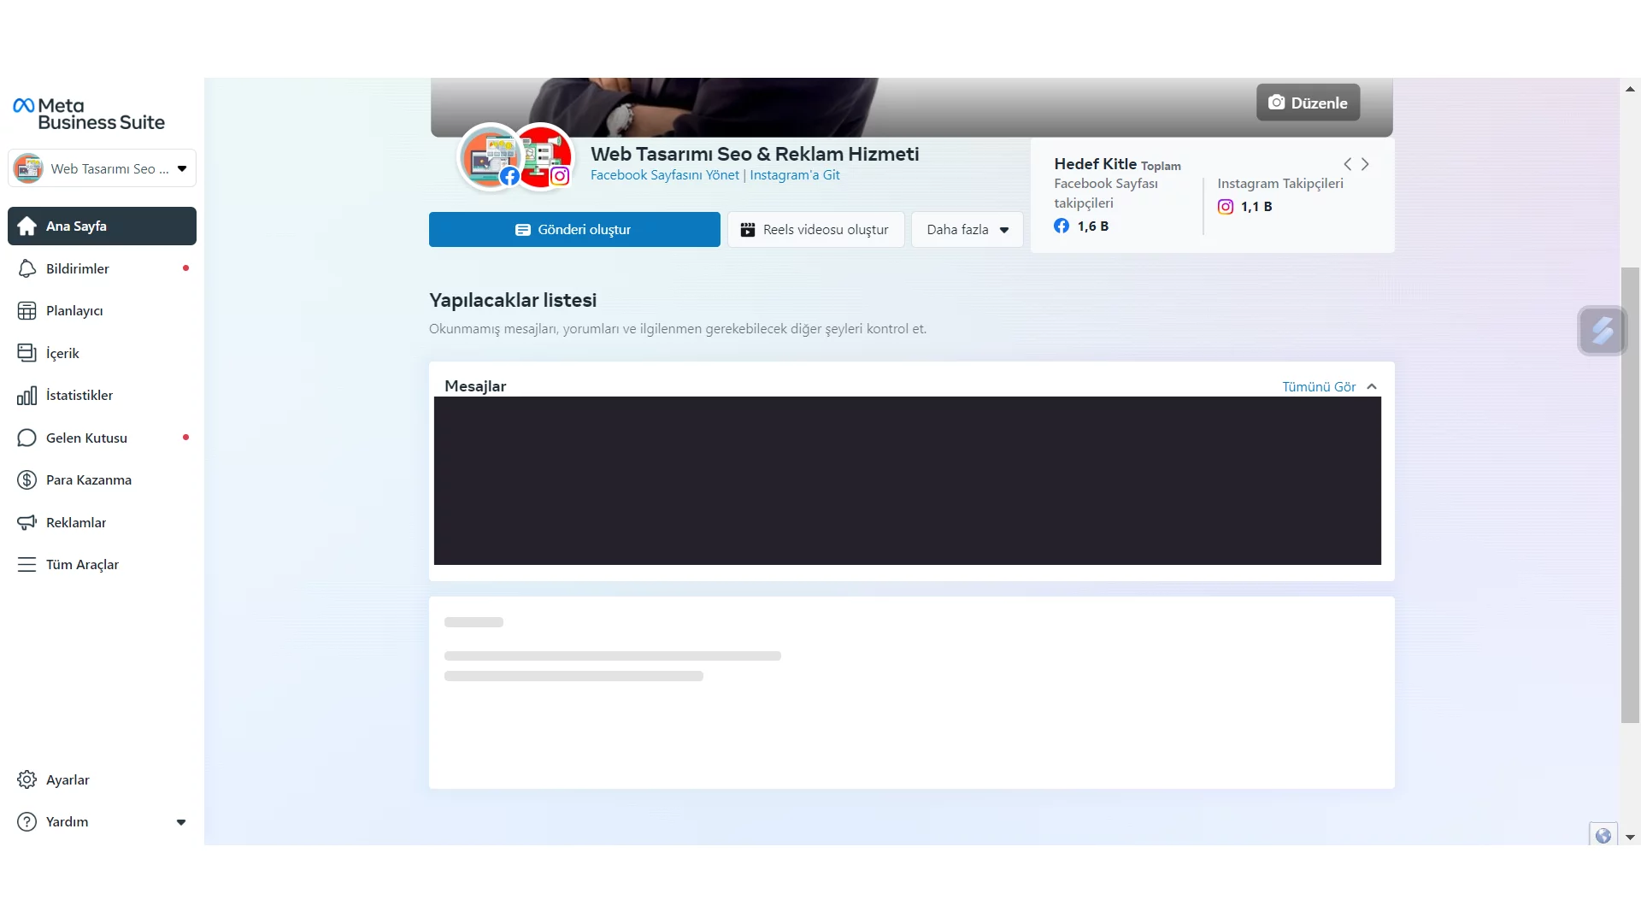Click the page vertical scrollbar thumb
This screenshot has height=923, width=1641.
(1630, 496)
